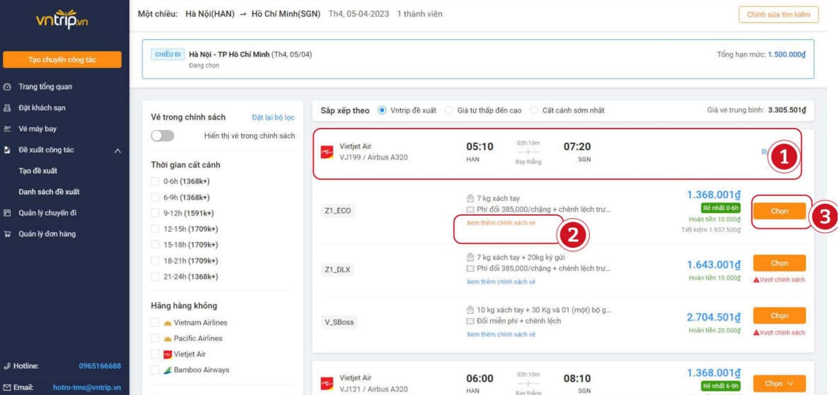Collapse the Đề xuất công tác menu chevron
The height and width of the screenshot is (395, 839).
pos(117,151)
